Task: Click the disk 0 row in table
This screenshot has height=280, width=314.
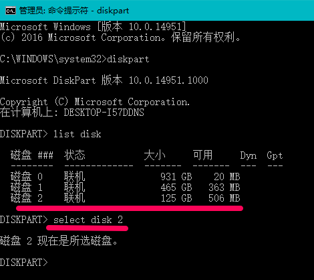Action: point(126,177)
